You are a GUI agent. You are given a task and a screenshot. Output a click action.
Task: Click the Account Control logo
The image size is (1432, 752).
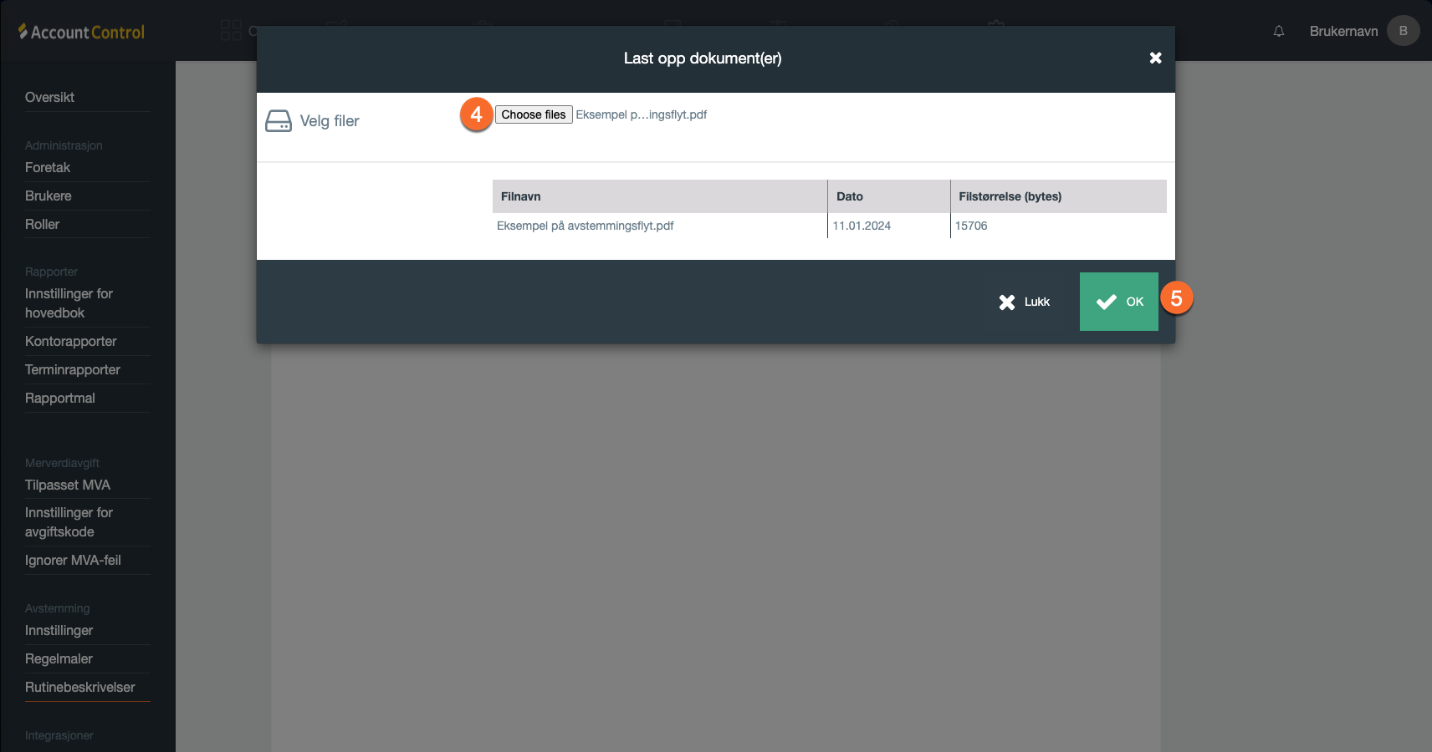click(82, 32)
